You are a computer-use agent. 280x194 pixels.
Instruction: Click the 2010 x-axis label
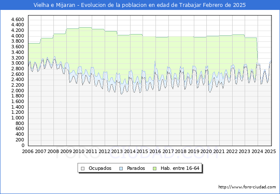click(79, 151)
